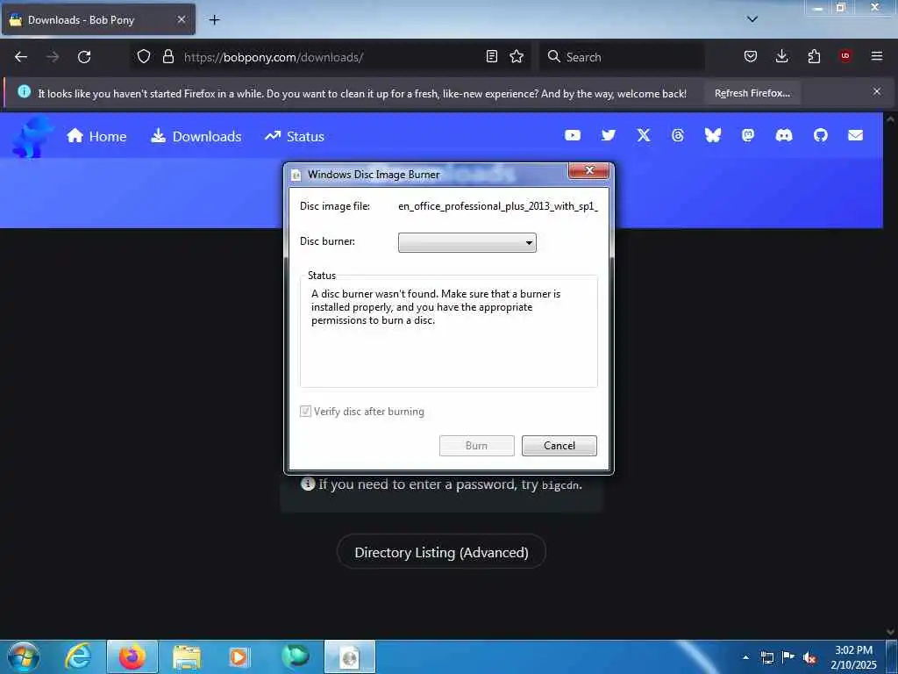This screenshot has height=674, width=898.
Task: Open the GitHub social icon
Action: pos(821,135)
